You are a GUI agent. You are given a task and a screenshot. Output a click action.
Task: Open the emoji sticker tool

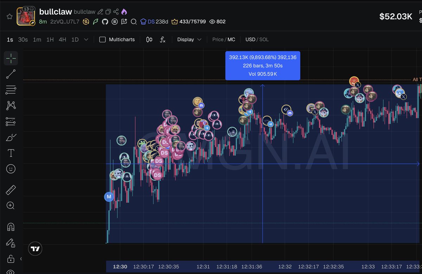point(11,169)
